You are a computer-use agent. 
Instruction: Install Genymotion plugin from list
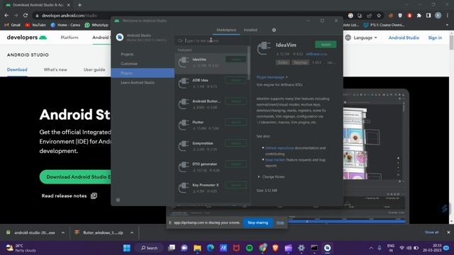(236, 143)
